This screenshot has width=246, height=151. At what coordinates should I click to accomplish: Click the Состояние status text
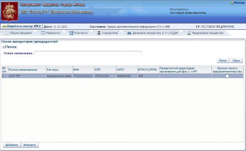pos(130,27)
